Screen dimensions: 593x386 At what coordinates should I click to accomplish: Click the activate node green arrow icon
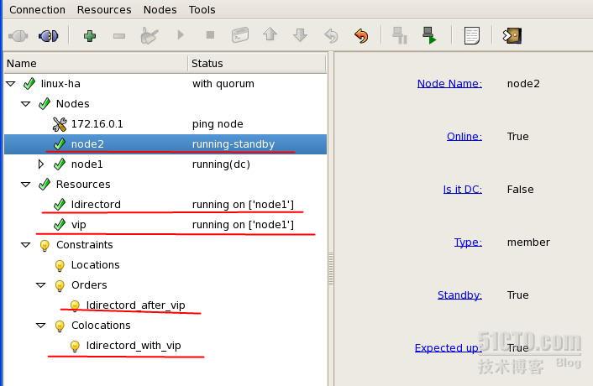click(429, 35)
